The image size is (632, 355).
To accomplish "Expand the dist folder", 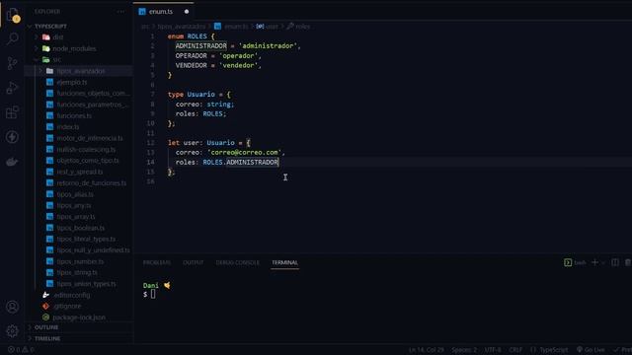I will tap(37, 37).
